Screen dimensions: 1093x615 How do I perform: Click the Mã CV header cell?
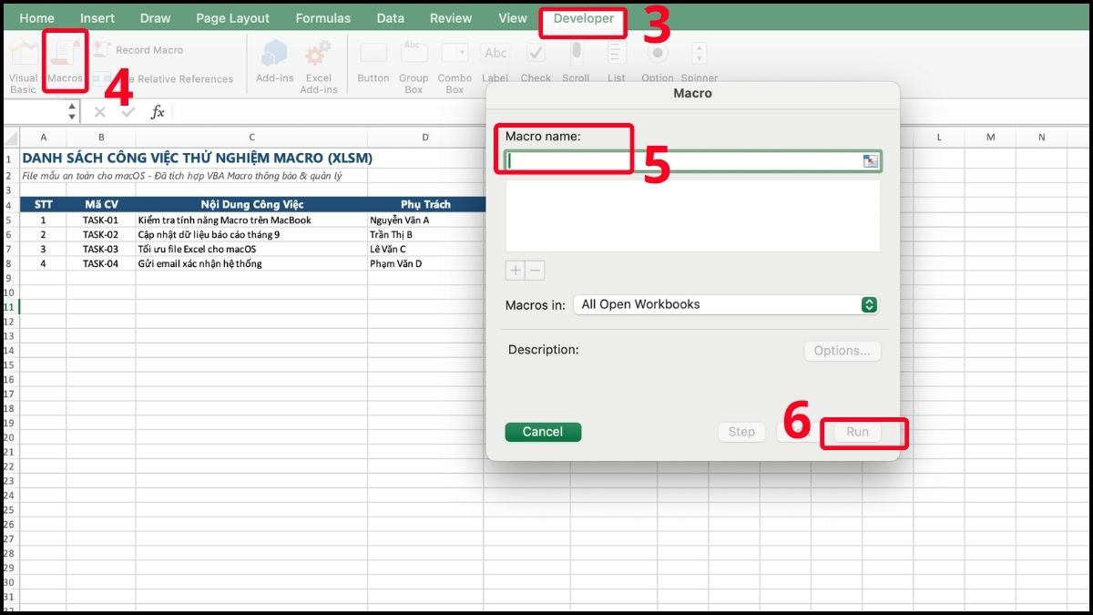(101, 205)
